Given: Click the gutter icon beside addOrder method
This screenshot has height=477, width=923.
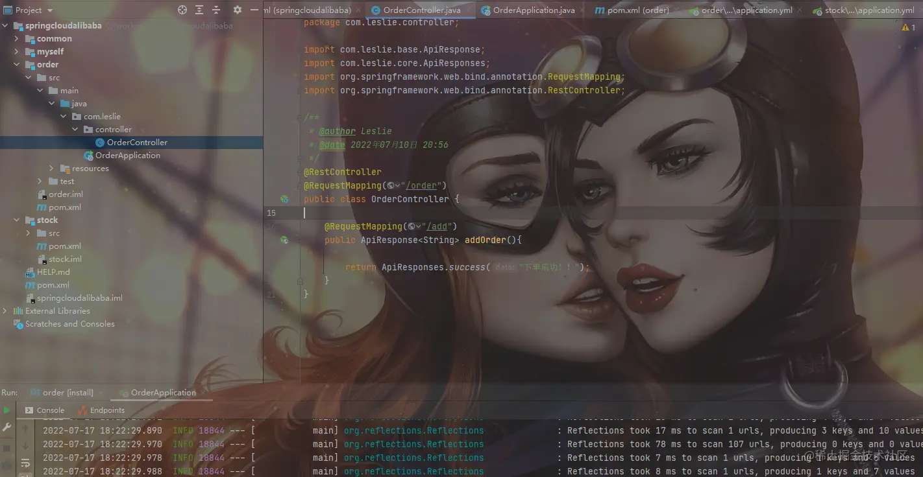Looking at the screenshot, I should [284, 240].
